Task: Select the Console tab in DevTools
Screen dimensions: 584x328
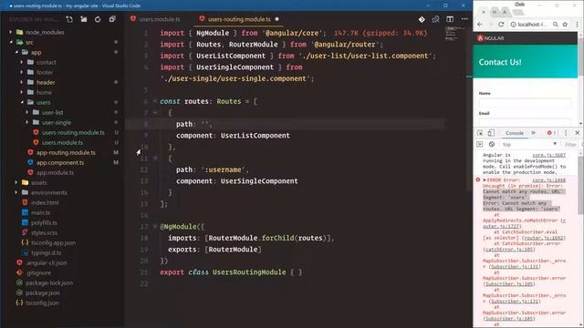Action: click(x=515, y=133)
